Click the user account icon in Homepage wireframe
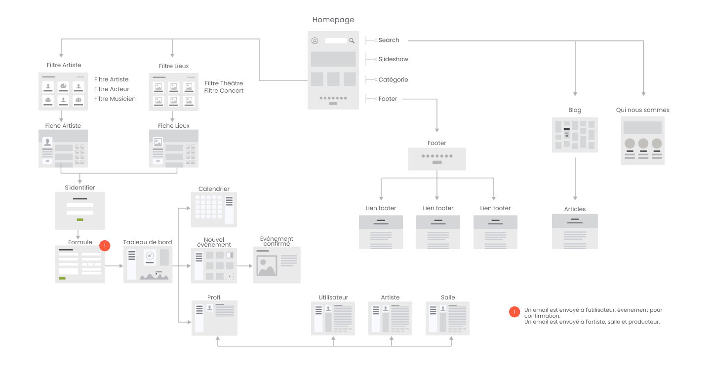The height and width of the screenshot is (370, 711). coord(315,40)
